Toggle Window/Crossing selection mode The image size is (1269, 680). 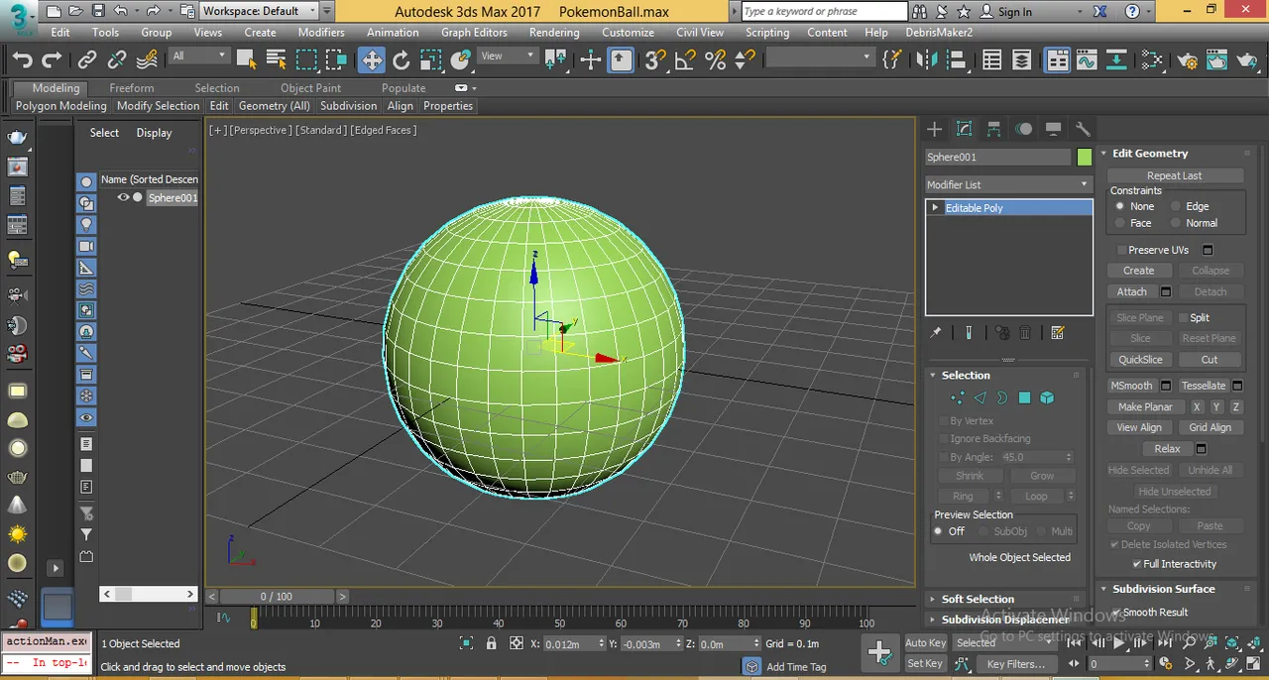pos(337,60)
